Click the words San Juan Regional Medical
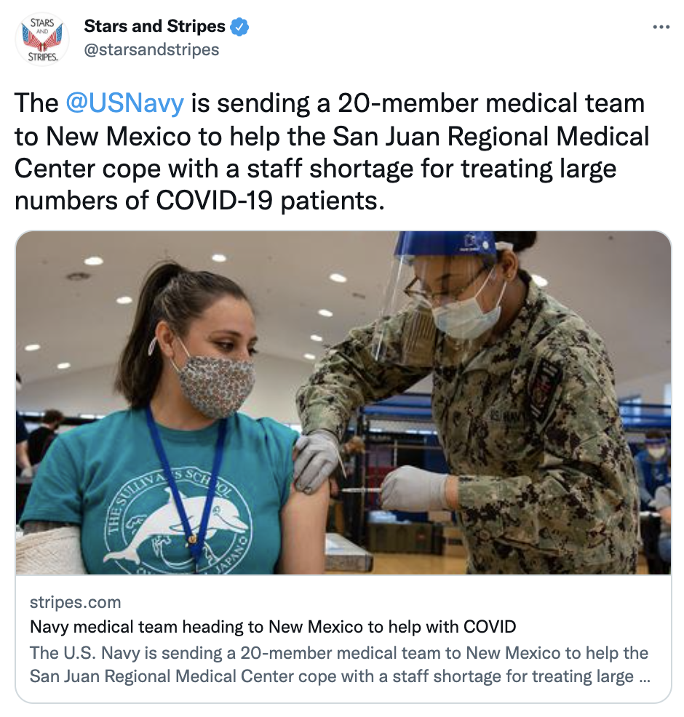This screenshot has width=684, height=717. click(x=491, y=136)
